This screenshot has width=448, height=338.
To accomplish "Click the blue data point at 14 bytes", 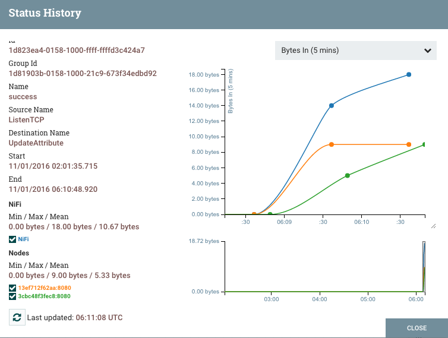I will 332,106.
